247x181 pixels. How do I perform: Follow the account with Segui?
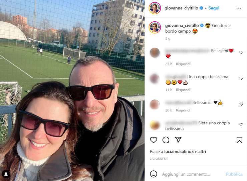coord(214,8)
